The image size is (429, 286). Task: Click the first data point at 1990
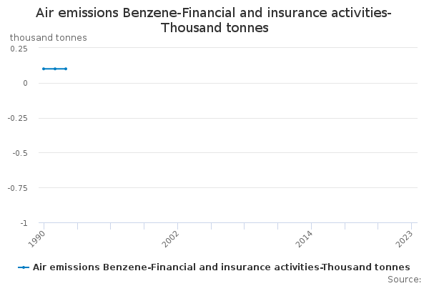click(x=44, y=69)
